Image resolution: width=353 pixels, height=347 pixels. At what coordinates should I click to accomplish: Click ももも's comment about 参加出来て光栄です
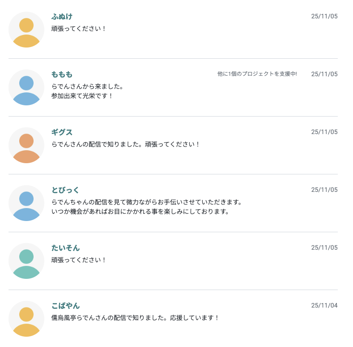point(82,96)
